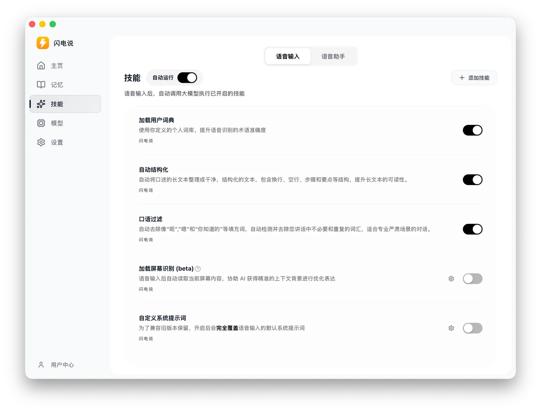Image resolution: width=541 pixels, height=412 pixels.
Task: Open the 主页 home icon
Action: pos(41,66)
